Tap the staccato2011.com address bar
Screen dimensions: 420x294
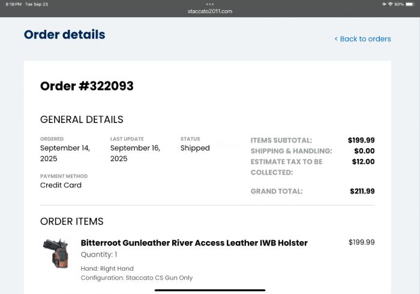(x=209, y=11)
